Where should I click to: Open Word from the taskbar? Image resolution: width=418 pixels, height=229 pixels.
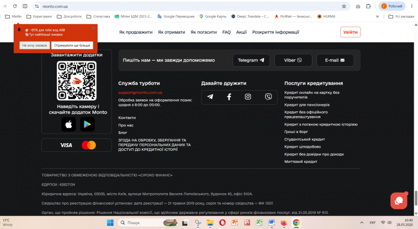[272, 222]
